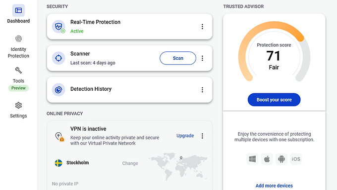Select the Apple platform icon

tap(267, 159)
